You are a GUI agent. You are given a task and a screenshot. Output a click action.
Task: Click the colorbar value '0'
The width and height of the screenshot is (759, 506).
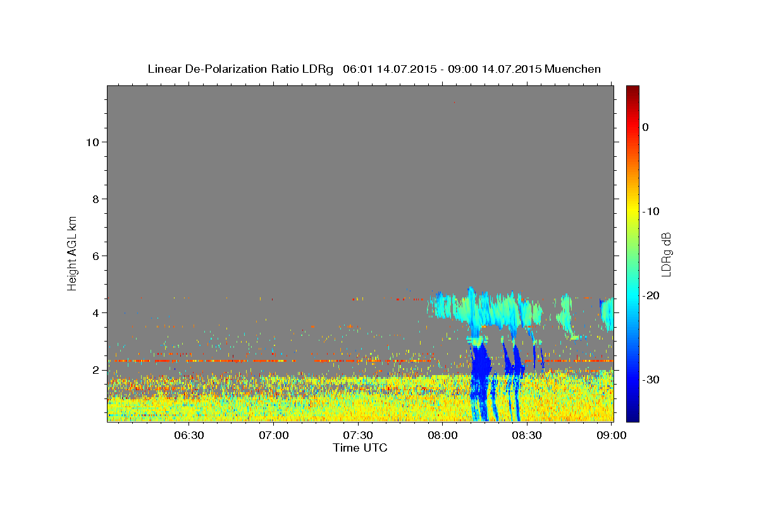(646, 127)
